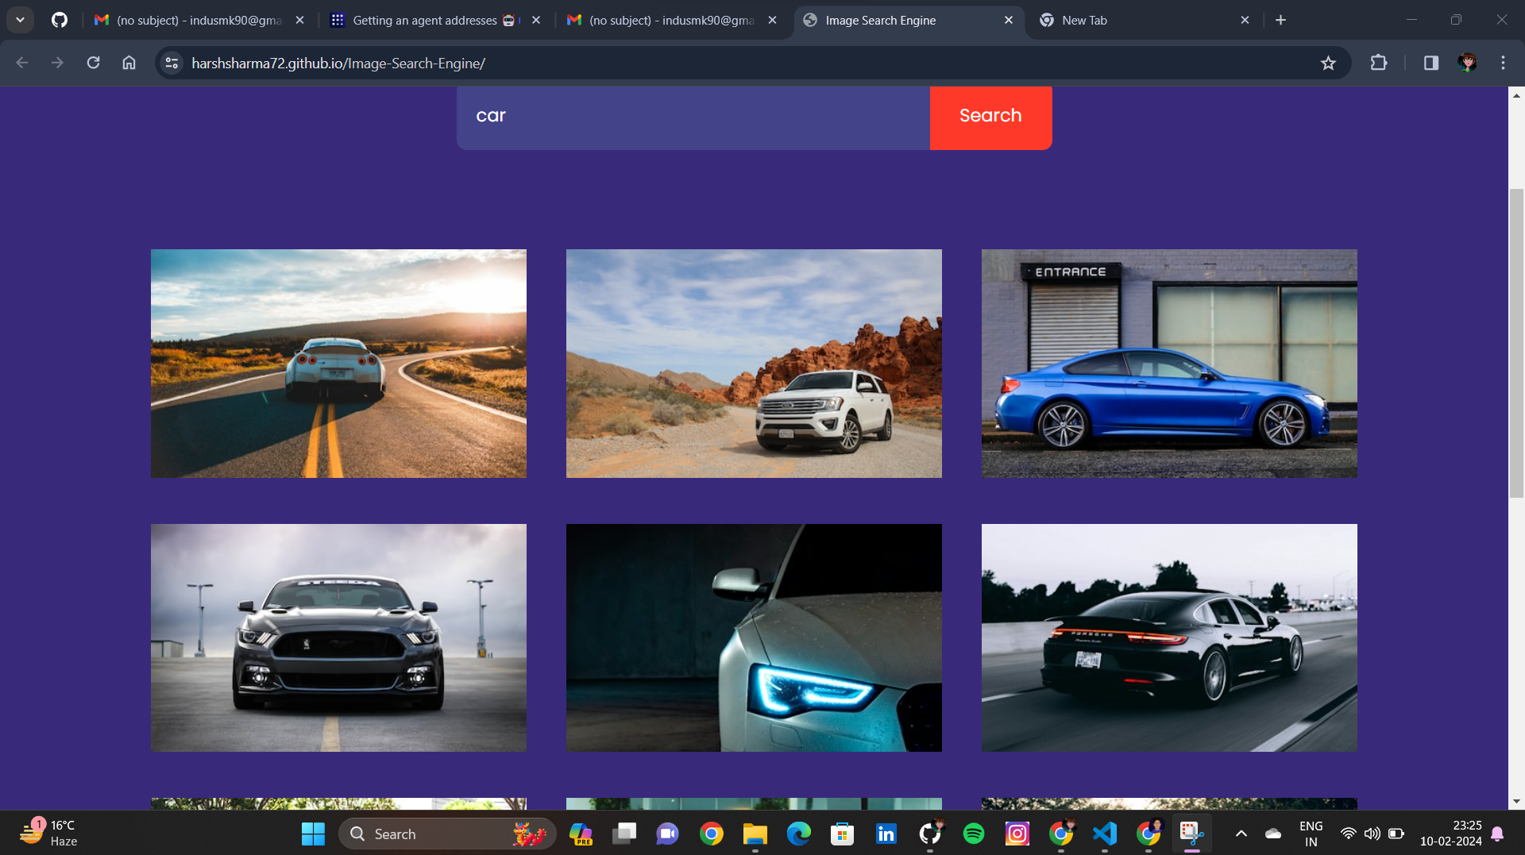1525x855 pixels.
Task: Open the battery status tray icon
Action: [1396, 834]
